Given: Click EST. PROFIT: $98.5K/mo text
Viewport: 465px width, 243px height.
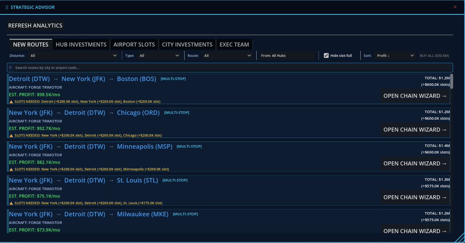Looking at the screenshot, I should [34, 95].
